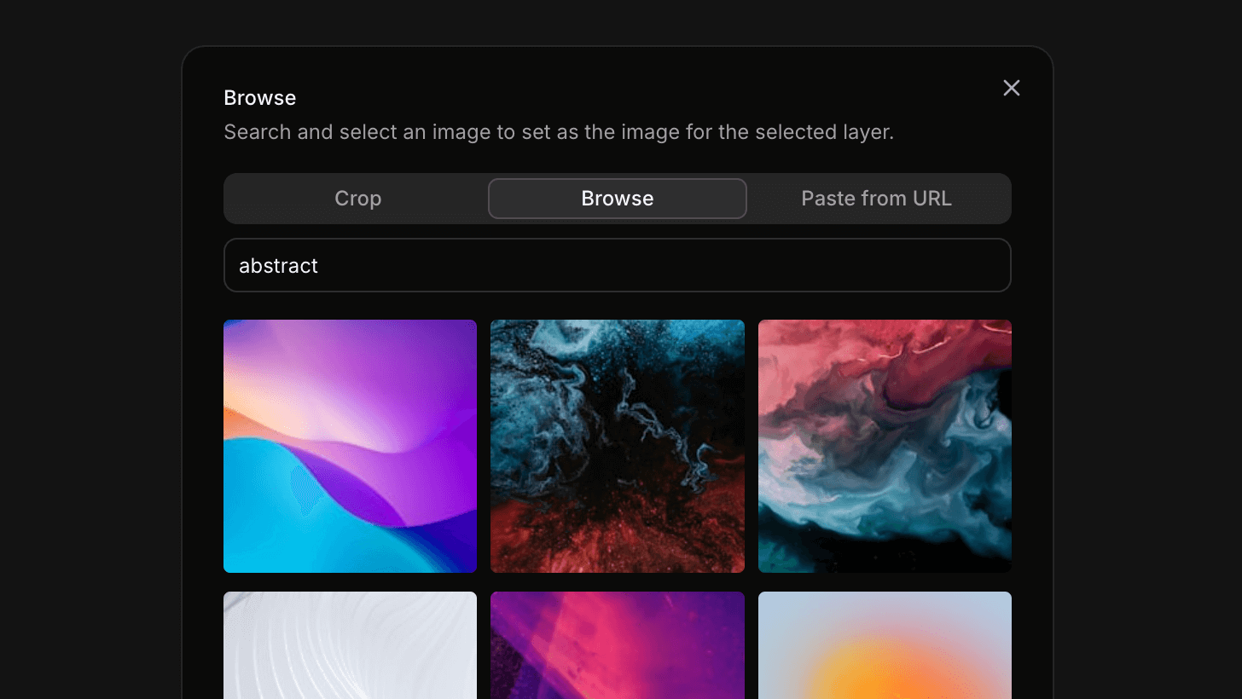Pick the red and teal marbled fluid image
This screenshot has height=699, width=1242.
(885, 446)
